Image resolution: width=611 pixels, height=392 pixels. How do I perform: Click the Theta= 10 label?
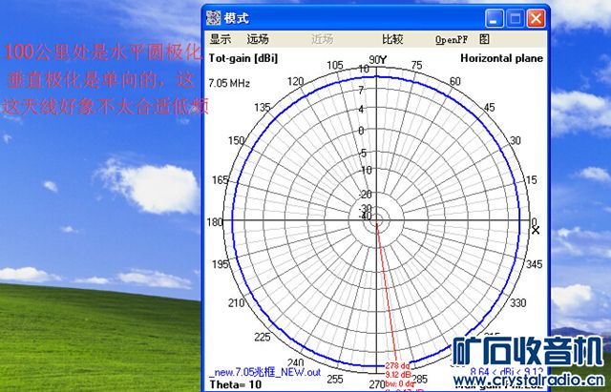[x=236, y=384]
